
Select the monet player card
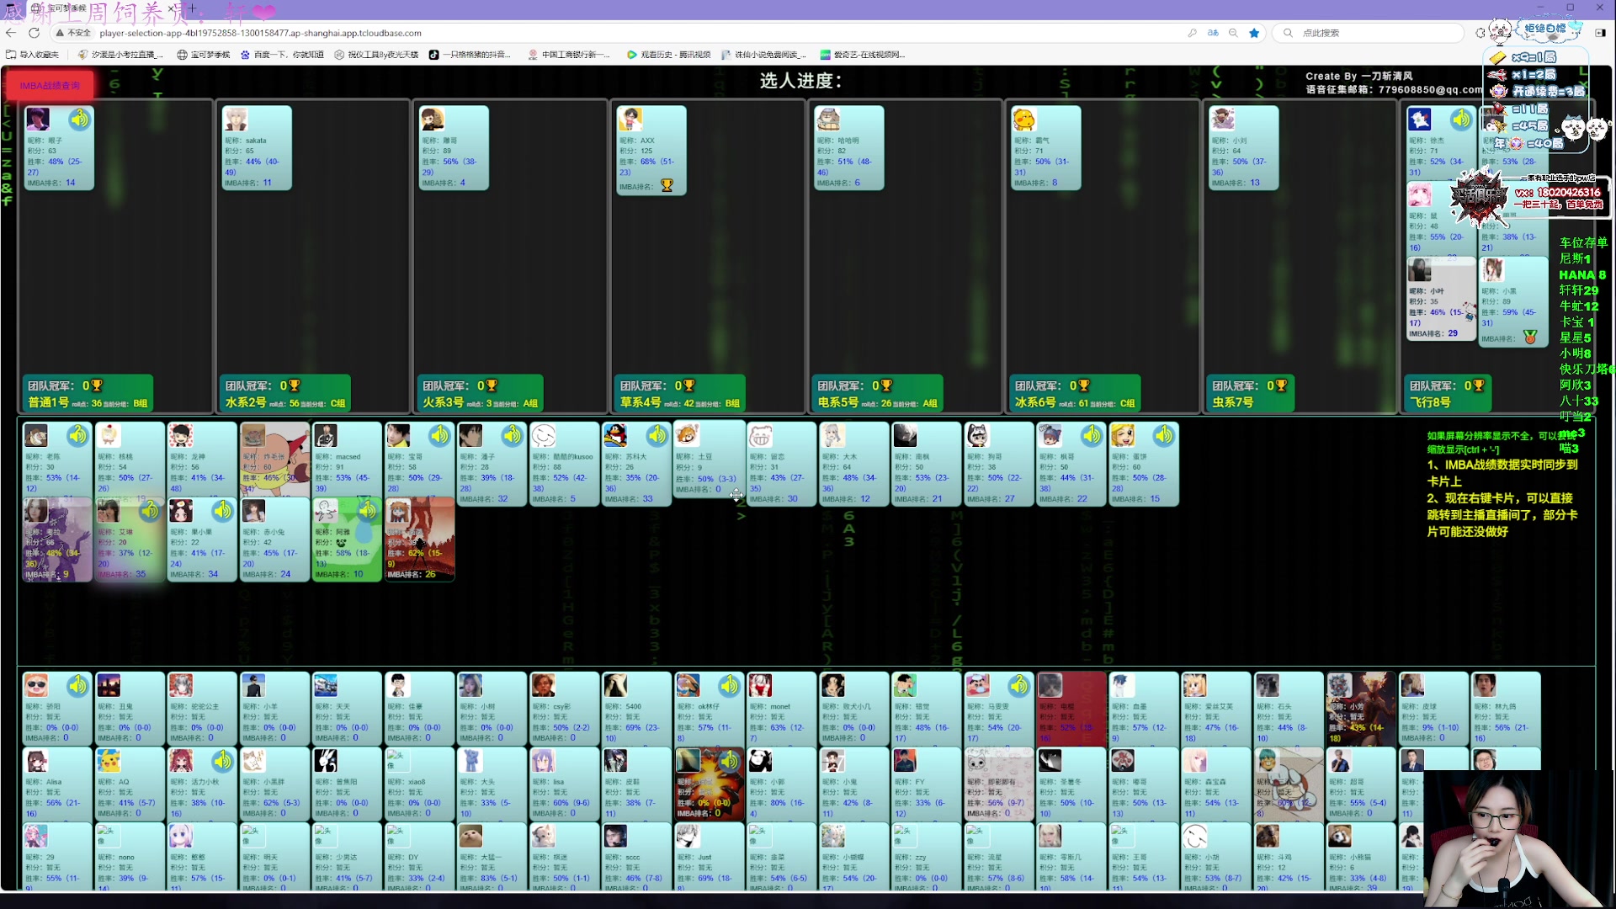781,709
